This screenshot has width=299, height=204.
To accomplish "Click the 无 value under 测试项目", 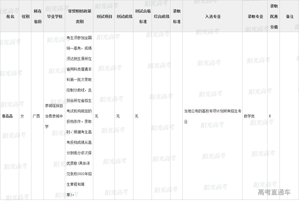I will point(96,116).
